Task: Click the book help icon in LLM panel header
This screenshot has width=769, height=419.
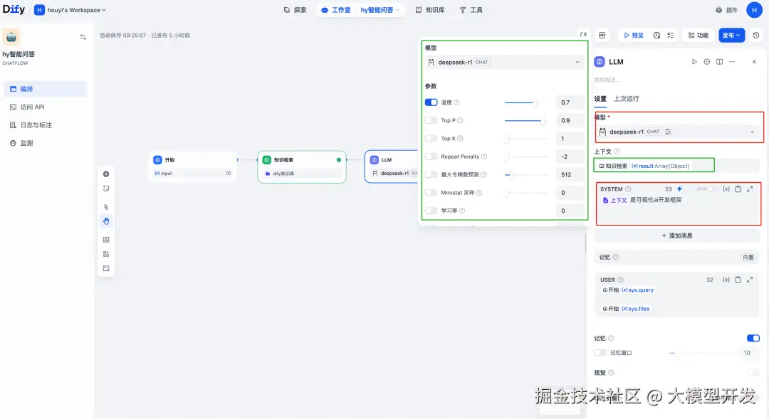Action: 719,62
